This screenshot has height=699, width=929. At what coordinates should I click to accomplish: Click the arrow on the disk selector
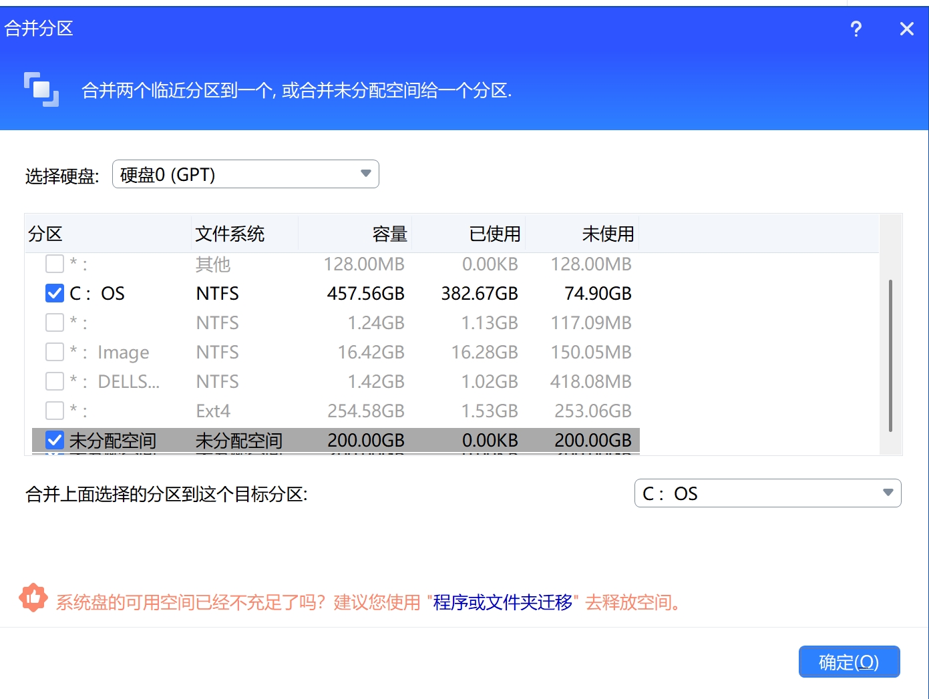point(365,174)
